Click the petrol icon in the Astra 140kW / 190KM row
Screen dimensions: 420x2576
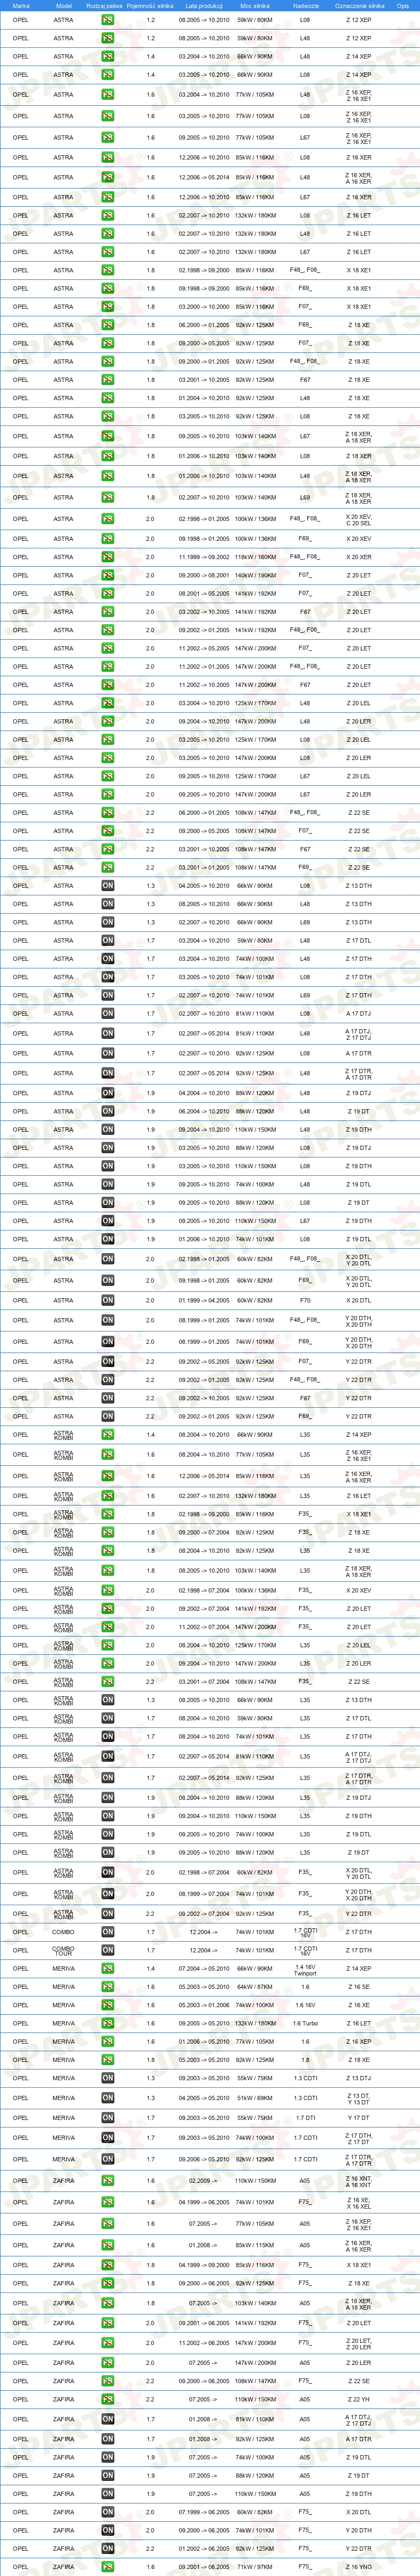click(108, 575)
